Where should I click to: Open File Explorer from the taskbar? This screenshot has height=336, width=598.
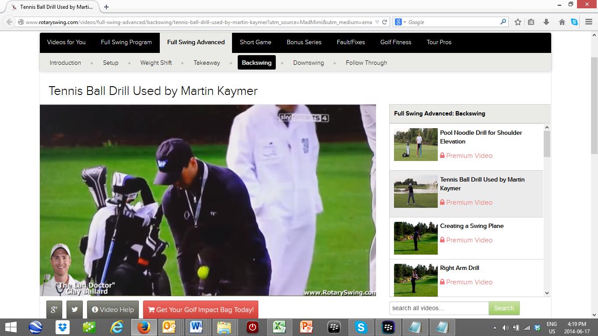pos(224,327)
